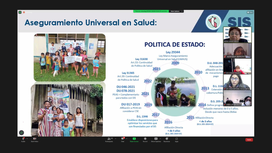The height and width of the screenshot is (153, 272).
Task: Expand audio options arrow next to Audio
Action: tap(27, 139)
